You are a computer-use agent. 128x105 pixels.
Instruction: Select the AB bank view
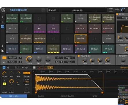(x=3, y=27)
